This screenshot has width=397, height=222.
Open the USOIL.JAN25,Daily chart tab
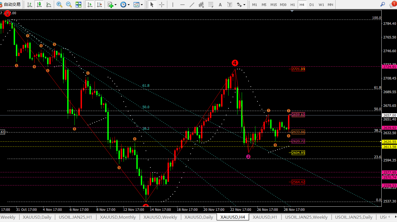pos(354,217)
